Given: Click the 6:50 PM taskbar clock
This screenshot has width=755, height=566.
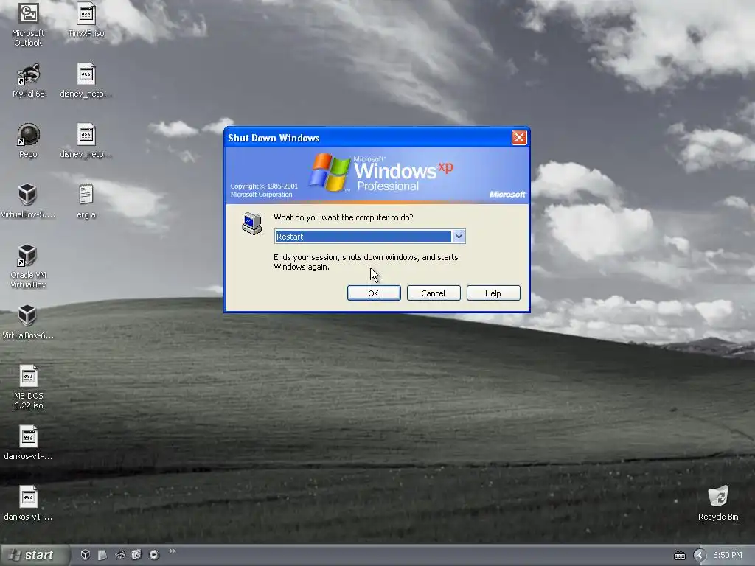Looking at the screenshot, I should (x=727, y=555).
